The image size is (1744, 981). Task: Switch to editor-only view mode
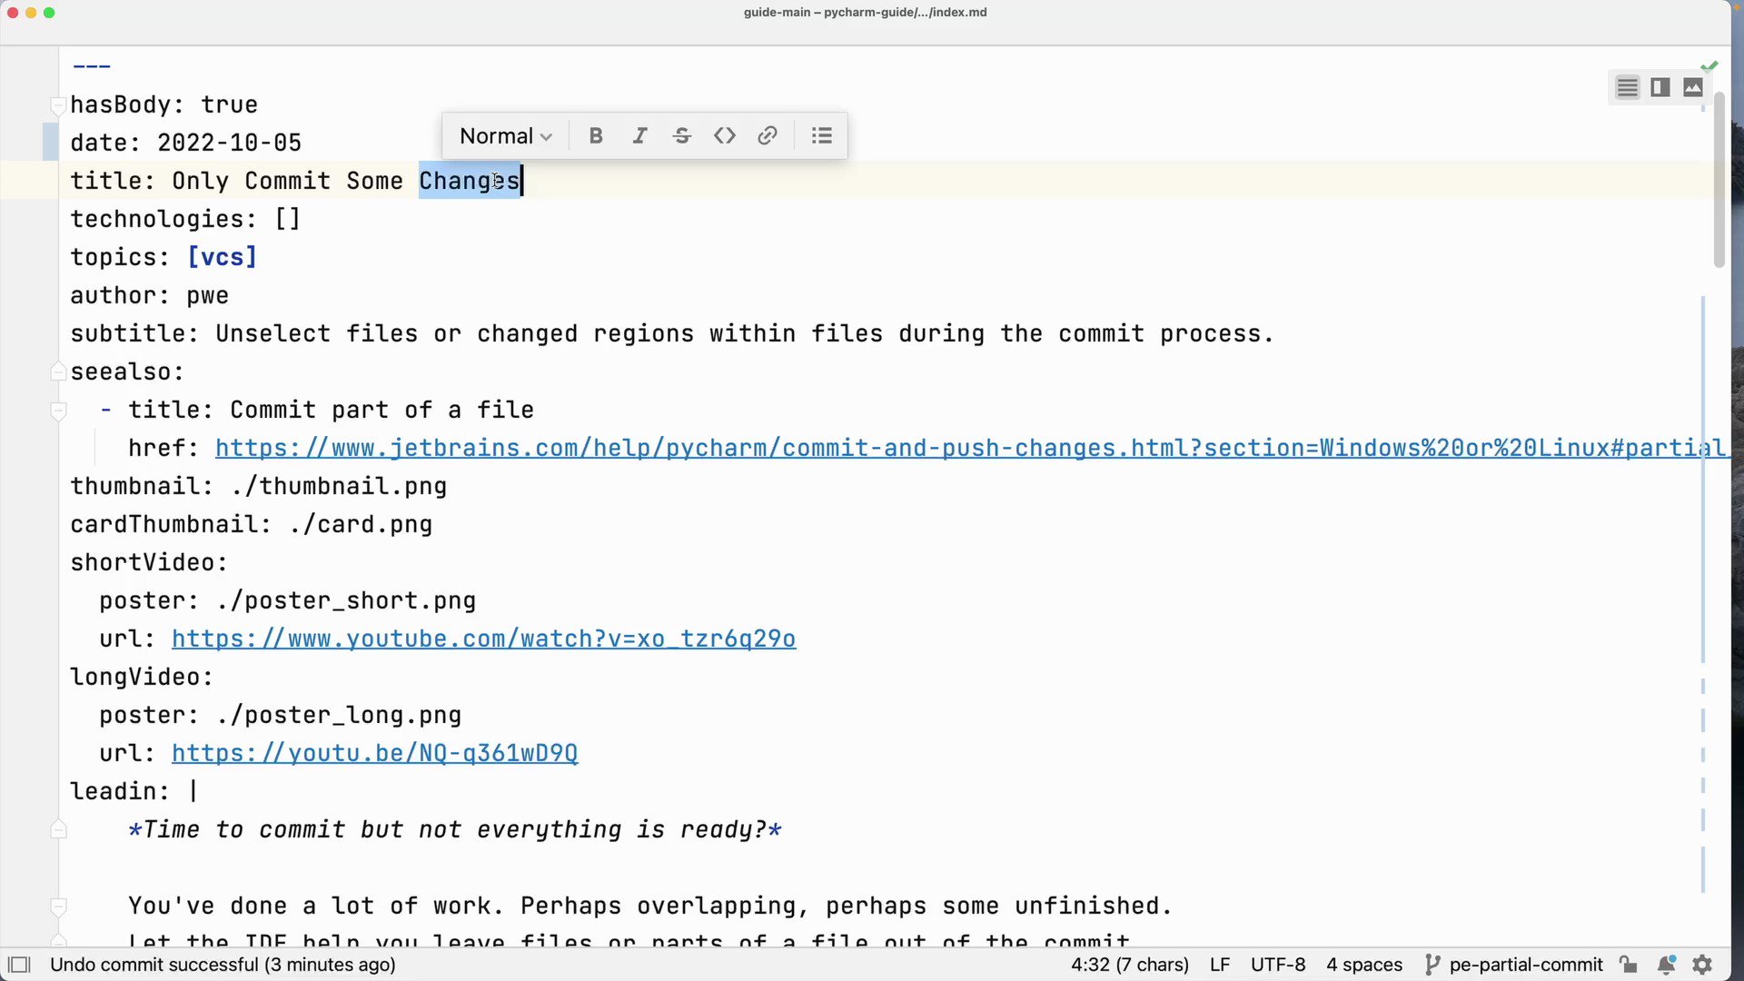pos(1626,87)
